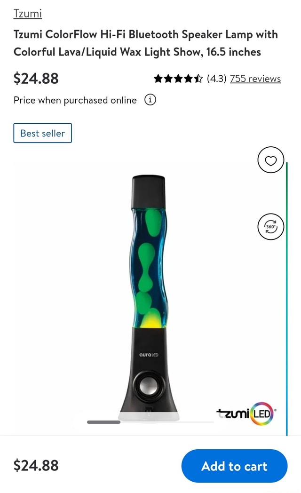This screenshot has width=301, height=493.
Task: Click the info icon beside price note
Action: [x=150, y=100]
